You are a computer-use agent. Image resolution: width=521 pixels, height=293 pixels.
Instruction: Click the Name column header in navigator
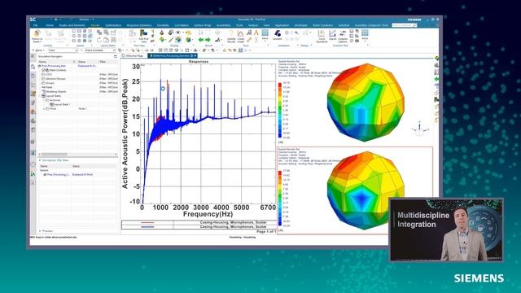[42, 62]
